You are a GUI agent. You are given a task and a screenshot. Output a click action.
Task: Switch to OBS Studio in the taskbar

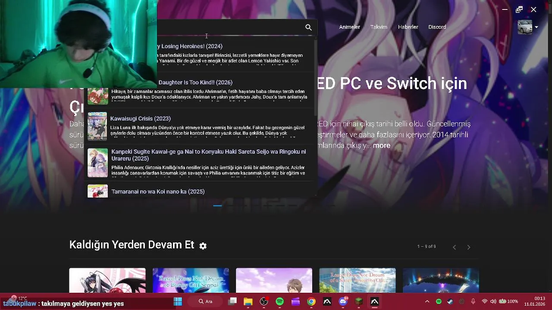coord(264,301)
